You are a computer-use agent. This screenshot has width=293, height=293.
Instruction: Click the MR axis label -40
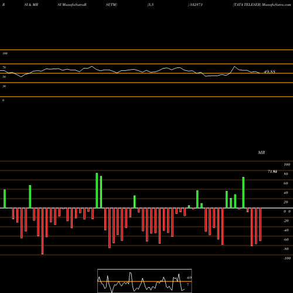click(286, 230)
